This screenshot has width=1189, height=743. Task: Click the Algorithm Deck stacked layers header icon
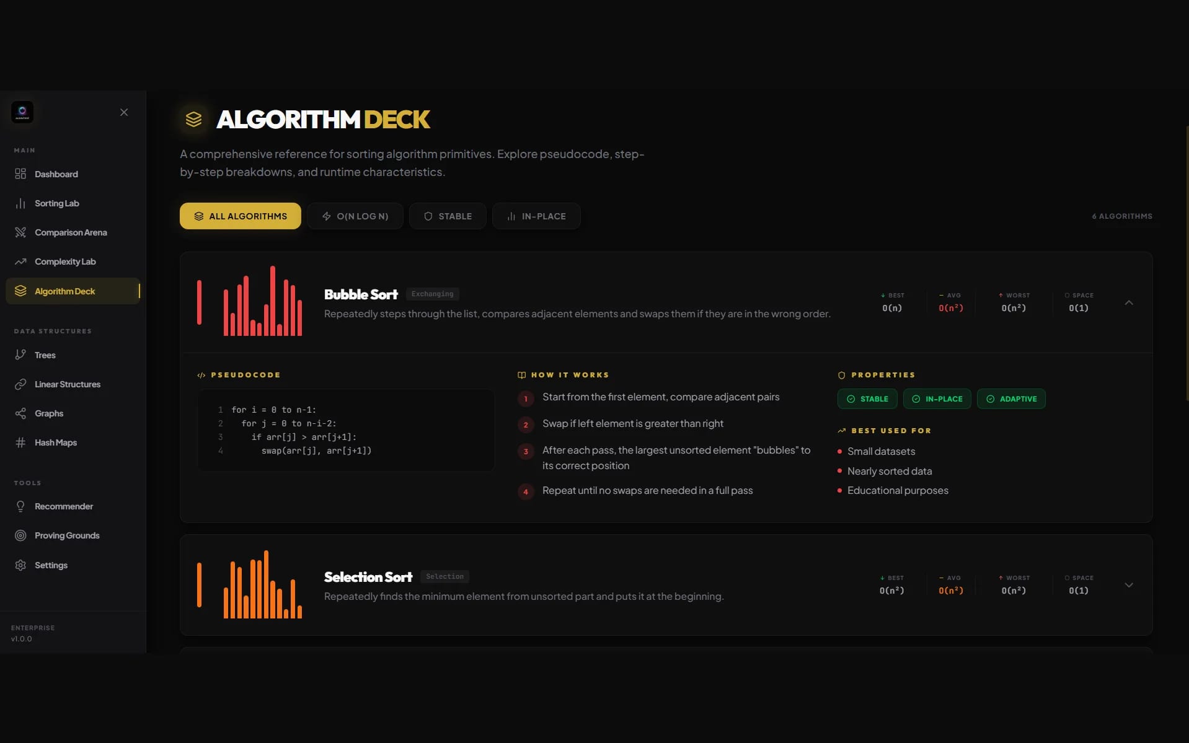point(193,119)
